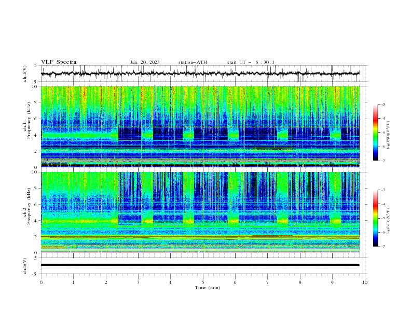Click time axis tick label "3"

138,282
